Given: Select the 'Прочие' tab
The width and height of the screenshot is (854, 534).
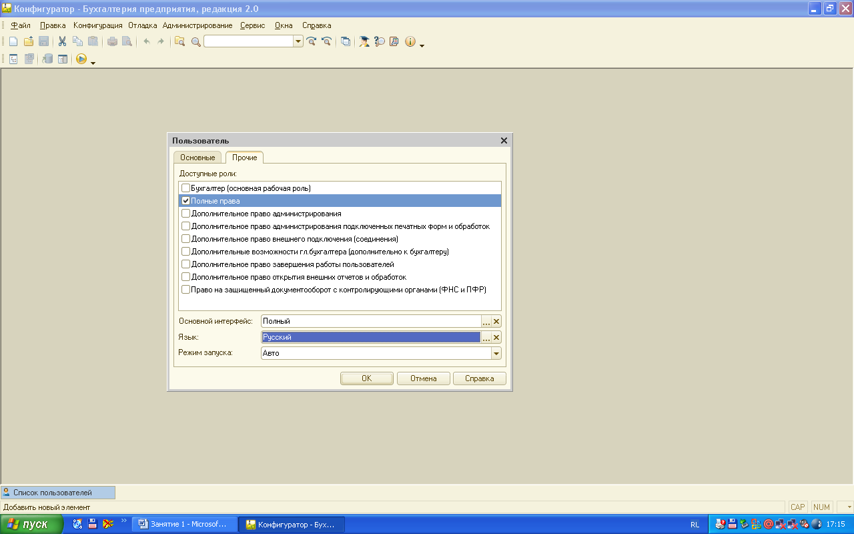Looking at the screenshot, I should [x=245, y=158].
